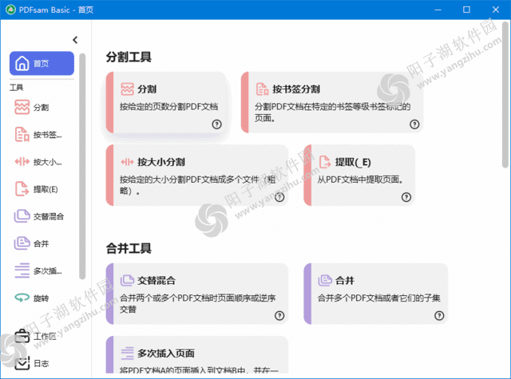This screenshot has height=379, width=511.
Task: Click the wave icon on 分割 card
Action: pyautogui.click(x=127, y=89)
